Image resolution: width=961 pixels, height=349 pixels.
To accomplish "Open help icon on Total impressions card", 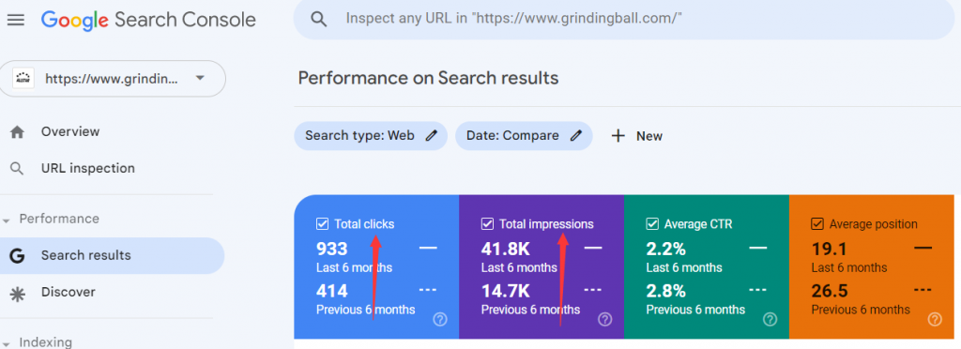I will pyautogui.click(x=605, y=319).
